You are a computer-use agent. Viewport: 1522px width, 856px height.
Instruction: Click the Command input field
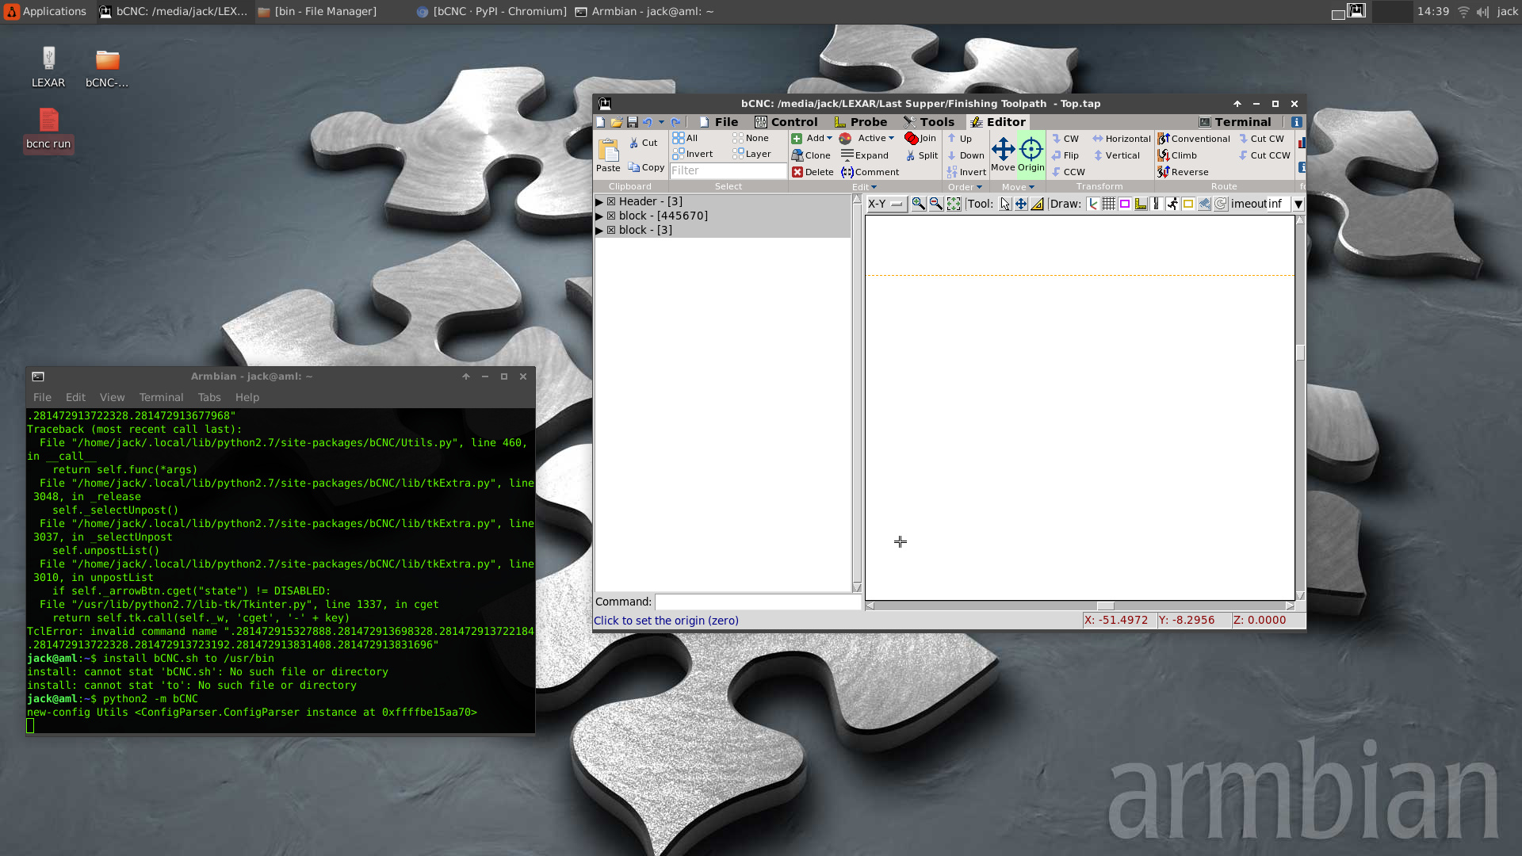tap(758, 602)
